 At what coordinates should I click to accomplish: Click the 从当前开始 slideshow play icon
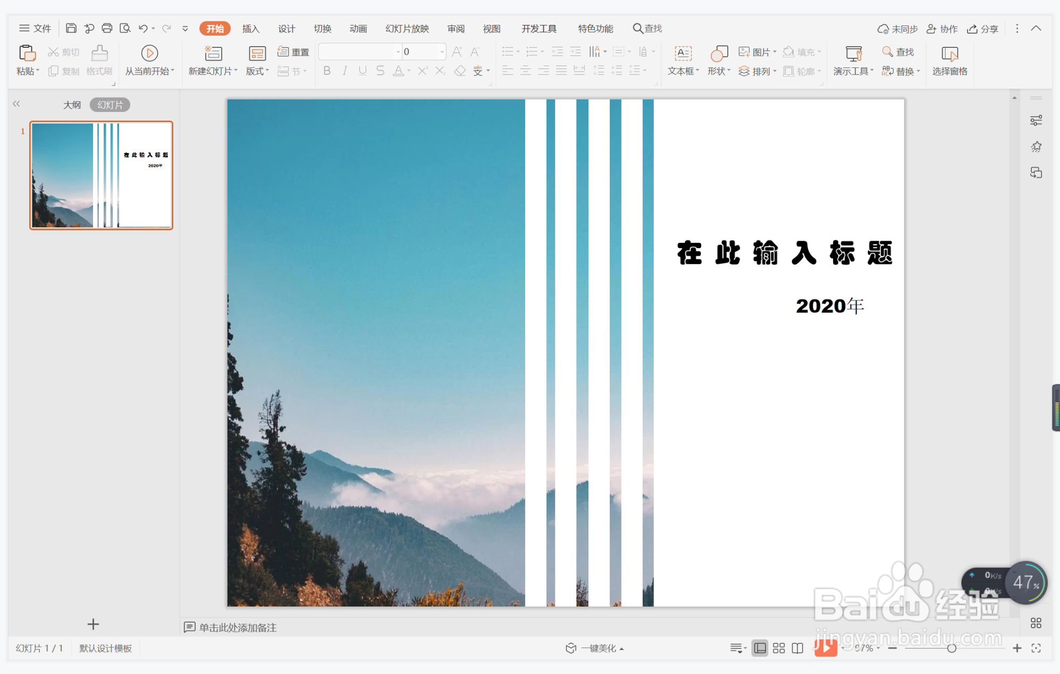pos(149,53)
